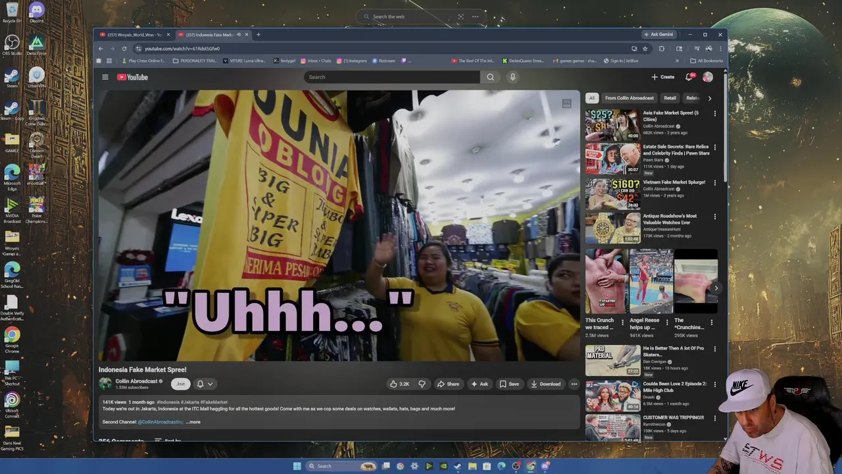Click the Join membership button

180,384
